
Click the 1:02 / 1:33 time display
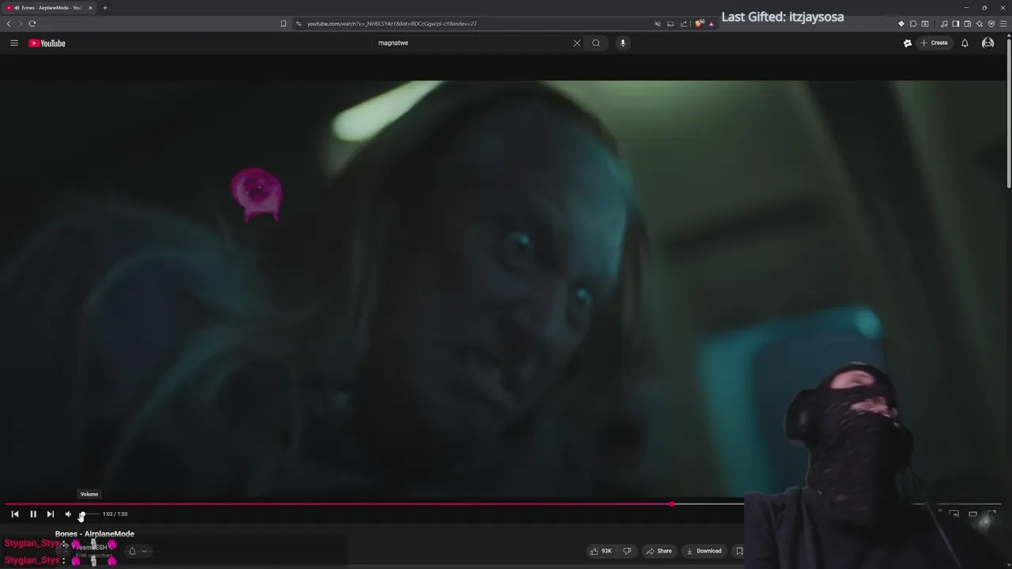pos(115,514)
